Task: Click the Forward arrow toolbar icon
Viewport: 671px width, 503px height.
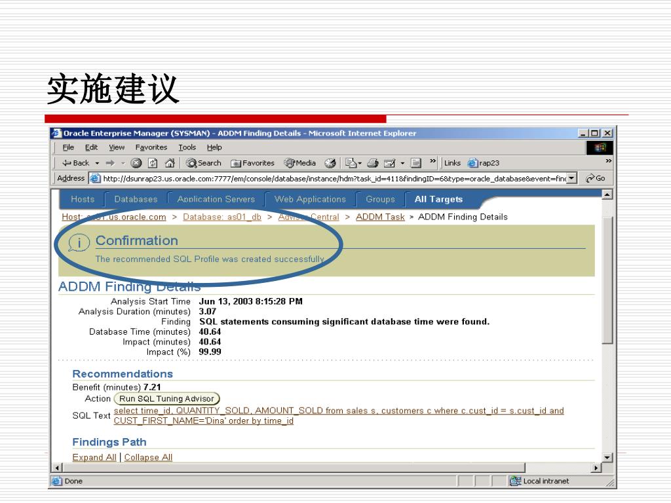Action: [110, 163]
